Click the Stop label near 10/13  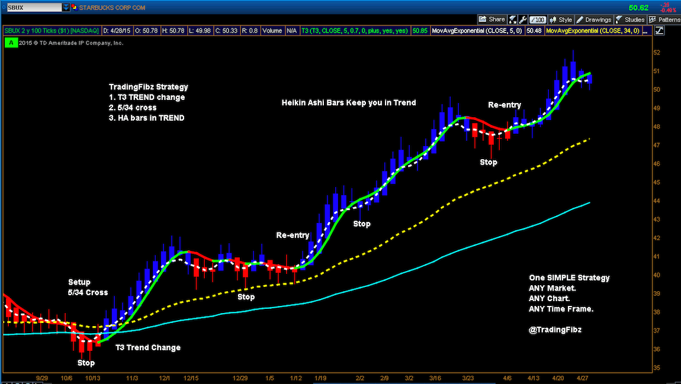[86, 363]
